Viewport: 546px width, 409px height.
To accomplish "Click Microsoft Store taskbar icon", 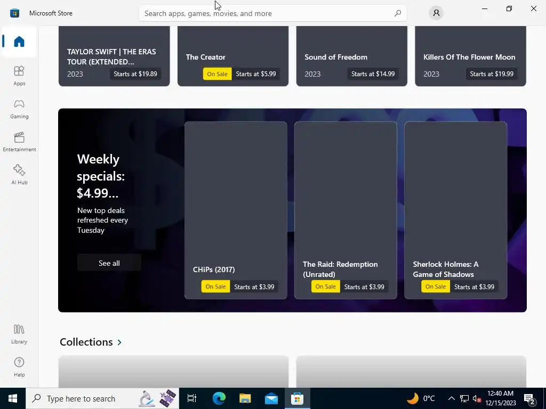I will 298,398.
